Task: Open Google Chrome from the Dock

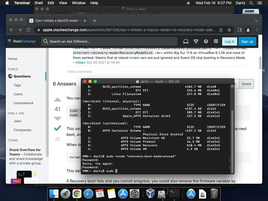Action: 77,194
